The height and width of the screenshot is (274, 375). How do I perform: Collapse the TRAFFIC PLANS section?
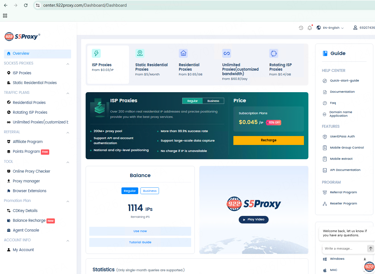pyautogui.click(x=67, y=92)
